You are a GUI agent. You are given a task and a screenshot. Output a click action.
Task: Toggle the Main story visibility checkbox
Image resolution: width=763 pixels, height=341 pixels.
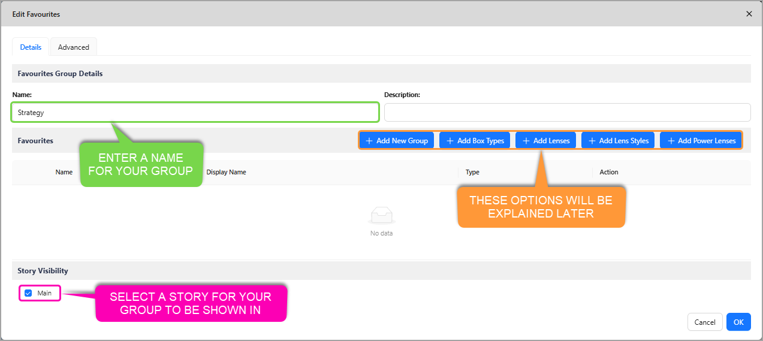pos(28,293)
